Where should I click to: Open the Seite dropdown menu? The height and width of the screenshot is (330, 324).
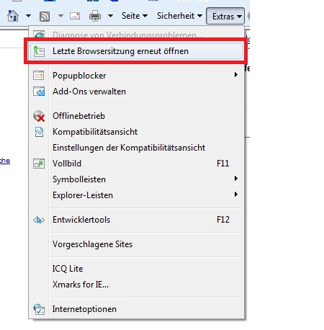[135, 16]
